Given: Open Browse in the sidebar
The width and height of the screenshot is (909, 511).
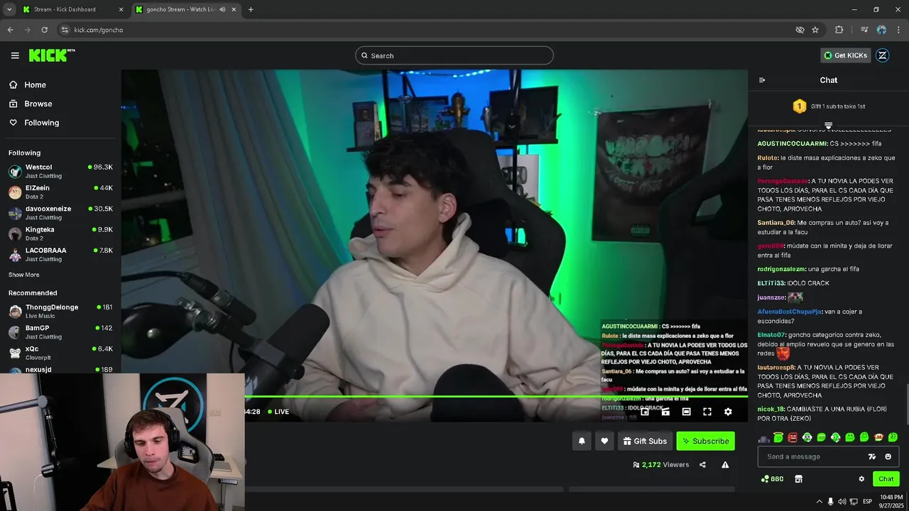Looking at the screenshot, I should pos(30,104).
